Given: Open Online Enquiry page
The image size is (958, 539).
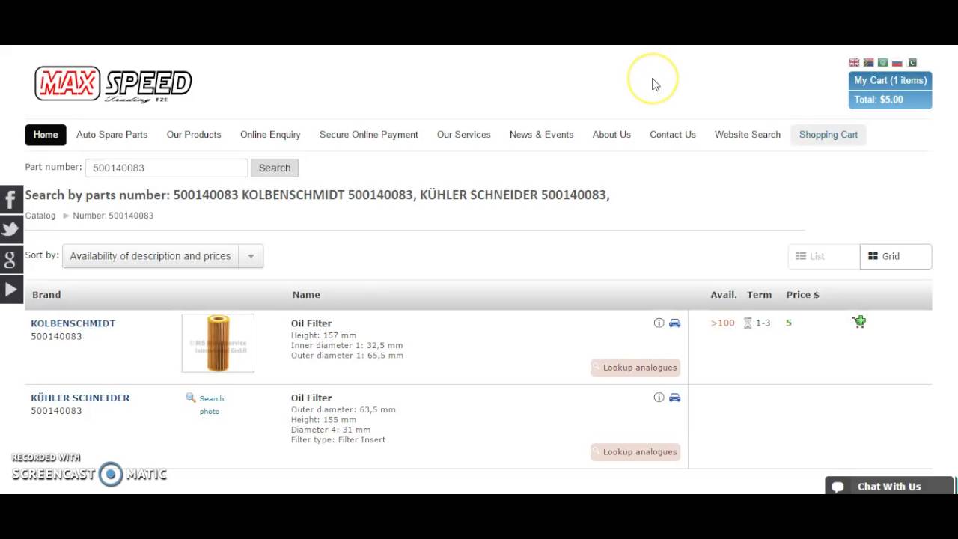Looking at the screenshot, I should click(270, 135).
